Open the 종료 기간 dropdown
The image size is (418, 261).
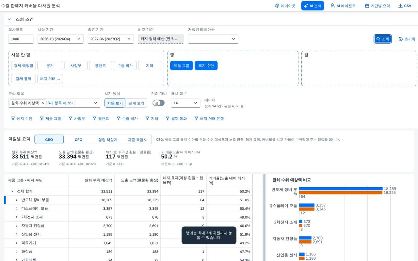[111, 39]
